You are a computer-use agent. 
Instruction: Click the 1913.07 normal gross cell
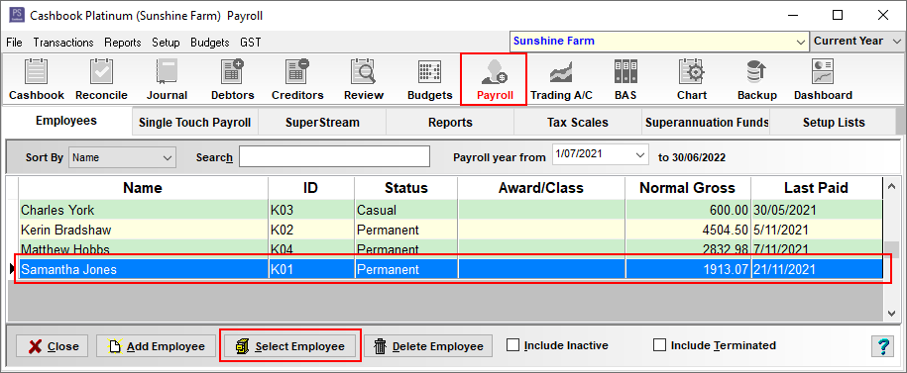(x=688, y=269)
